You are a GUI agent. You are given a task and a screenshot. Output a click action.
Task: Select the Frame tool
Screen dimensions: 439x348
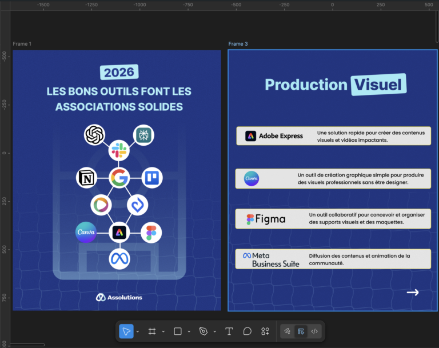coord(152,331)
